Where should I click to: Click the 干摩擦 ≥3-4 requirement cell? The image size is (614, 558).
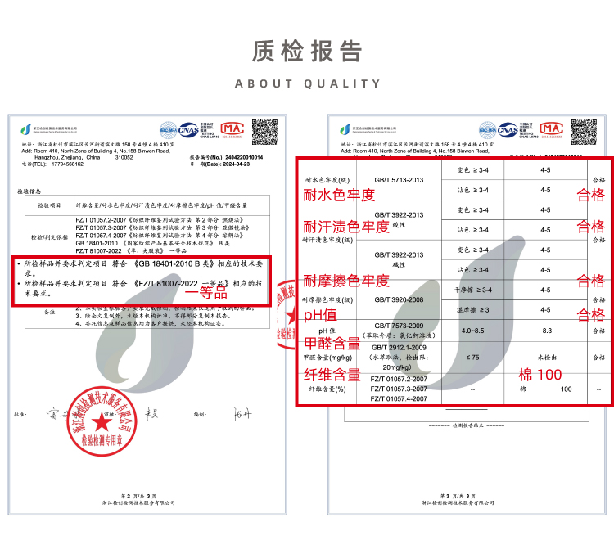(472, 290)
